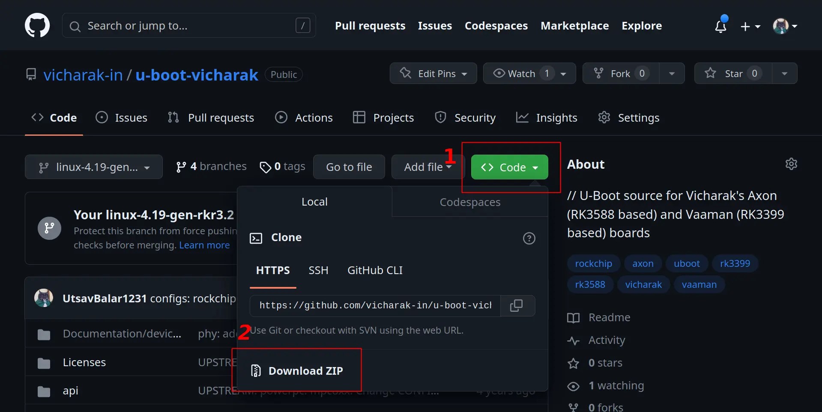Open Codespaces in top navigation
The height and width of the screenshot is (412, 822).
[496, 26]
